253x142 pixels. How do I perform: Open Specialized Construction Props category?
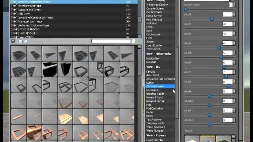pos(74,17)
